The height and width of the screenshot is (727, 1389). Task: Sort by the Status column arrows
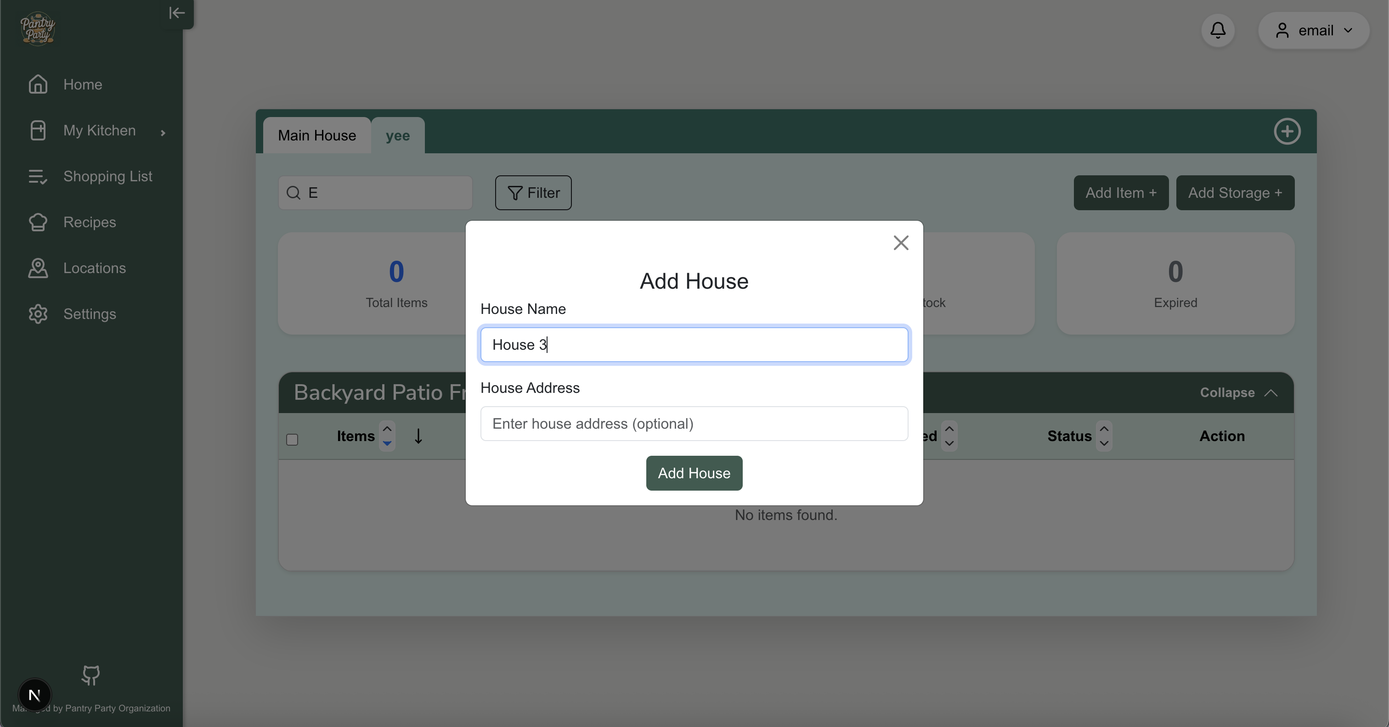pos(1104,436)
